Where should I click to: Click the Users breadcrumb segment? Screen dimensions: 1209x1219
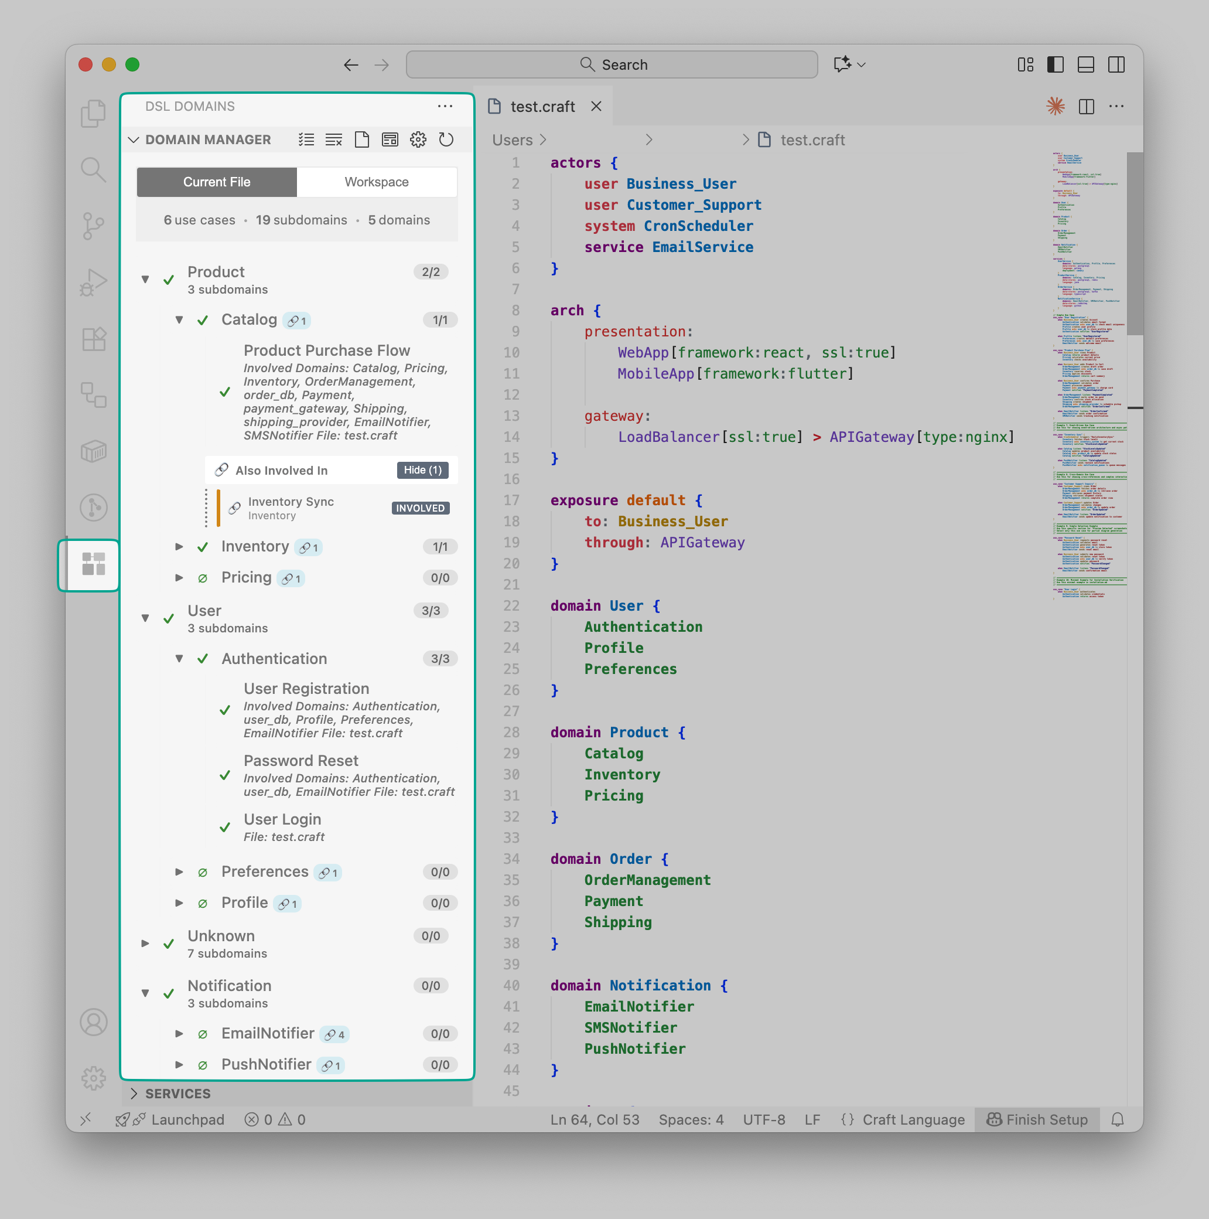512,140
